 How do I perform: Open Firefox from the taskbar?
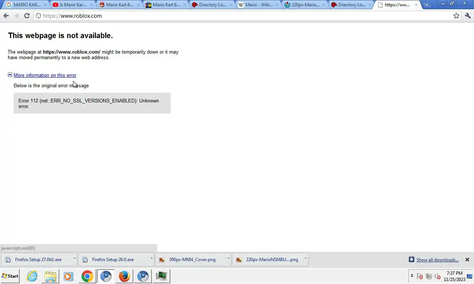click(x=124, y=276)
